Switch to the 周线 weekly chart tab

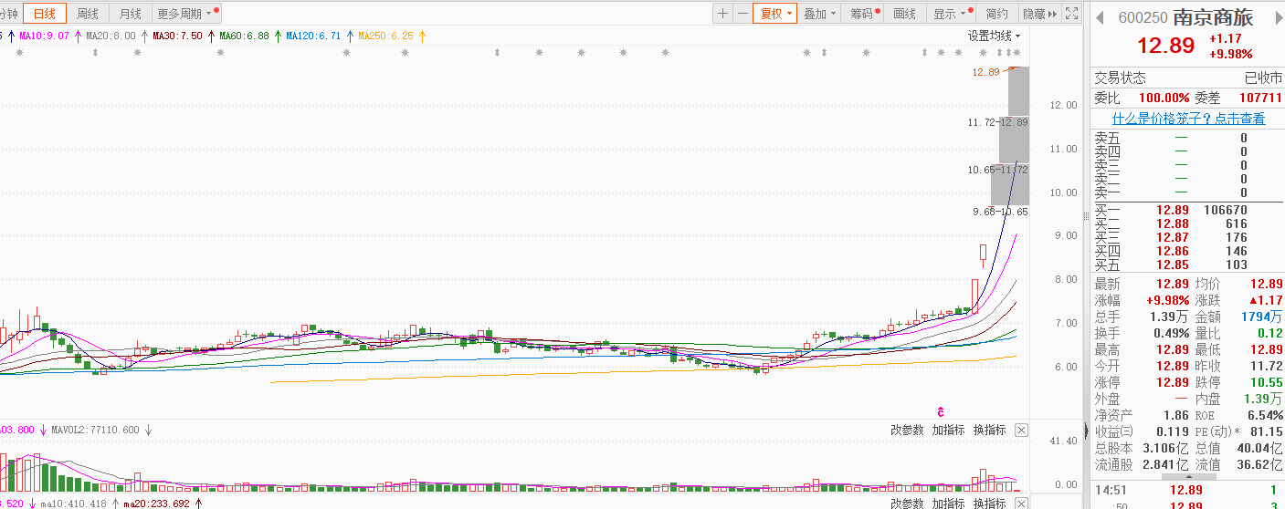(88, 14)
